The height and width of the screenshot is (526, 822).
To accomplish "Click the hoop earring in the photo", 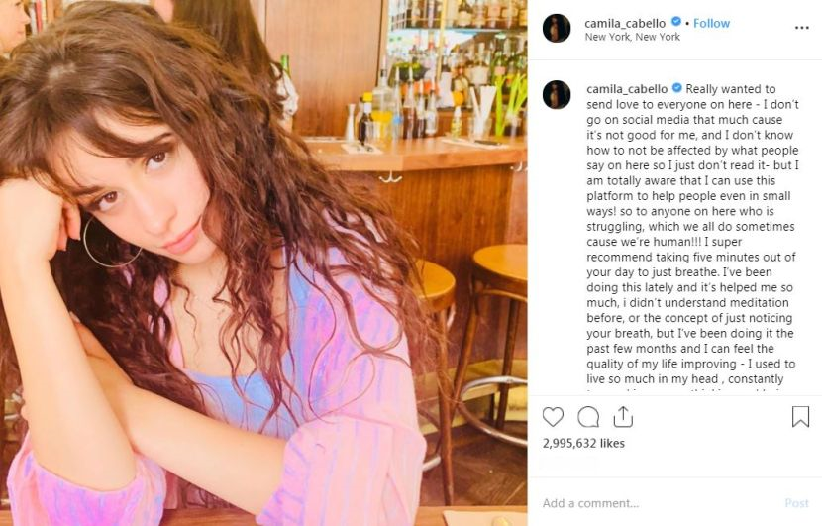I will 112,242.
